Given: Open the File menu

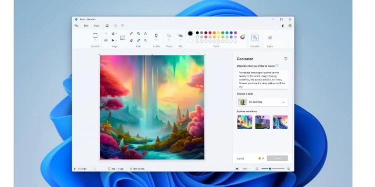Looking at the screenshot, I should tap(76, 26).
